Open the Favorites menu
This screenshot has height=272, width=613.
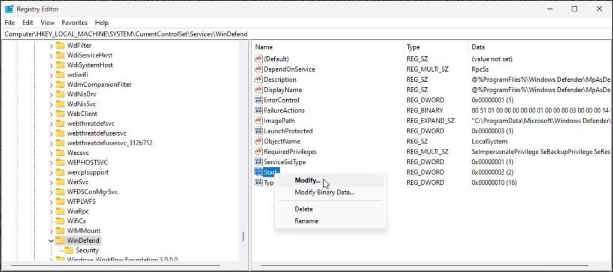coord(74,23)
